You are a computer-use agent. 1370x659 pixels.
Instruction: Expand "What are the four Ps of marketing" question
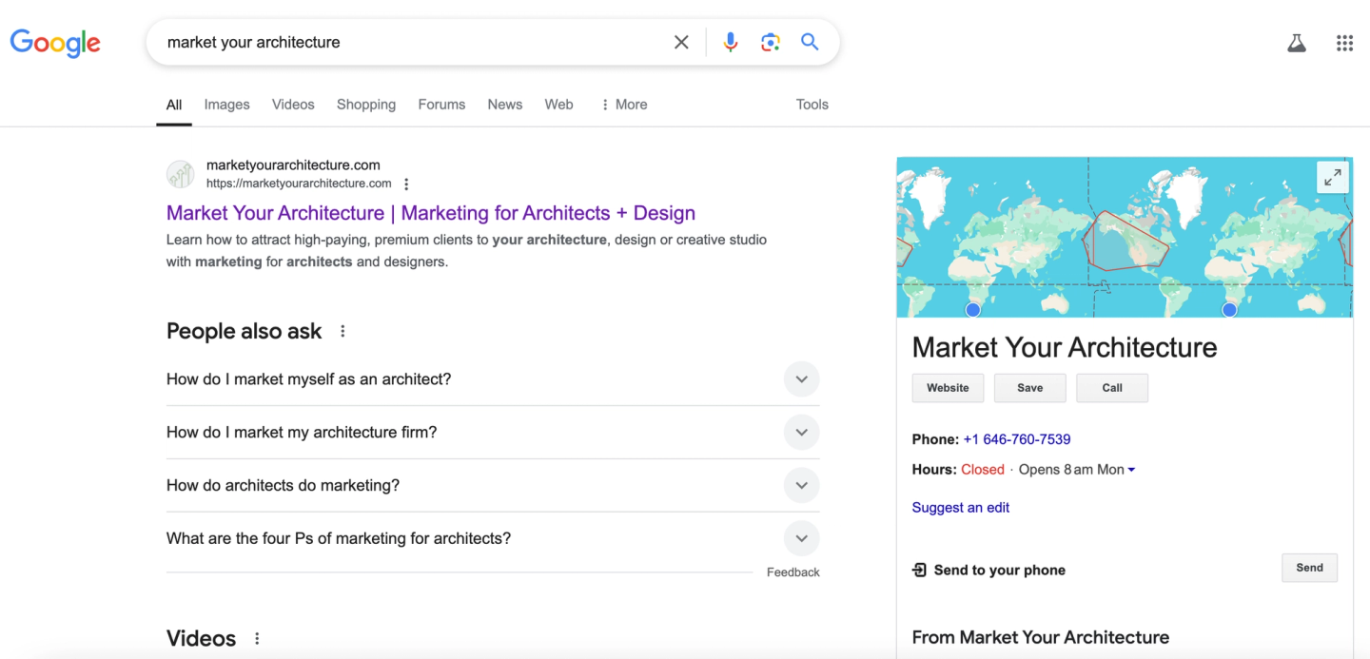[493, 539]
